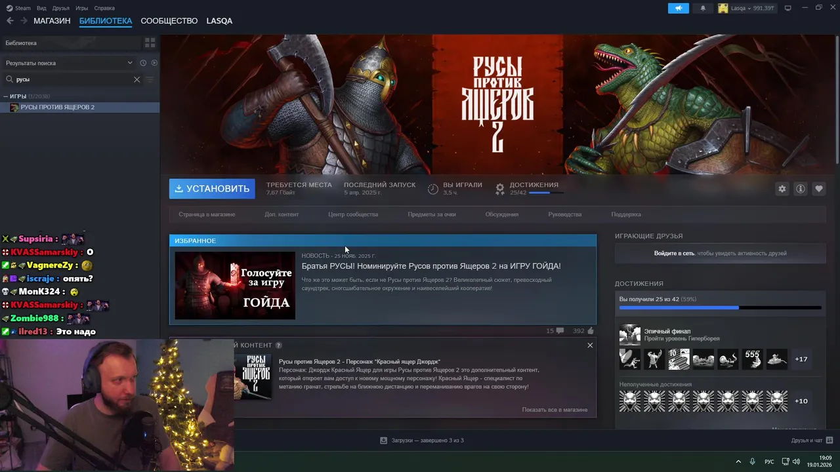Open the Вид menu
840x472 pixels.
[41, 8]
